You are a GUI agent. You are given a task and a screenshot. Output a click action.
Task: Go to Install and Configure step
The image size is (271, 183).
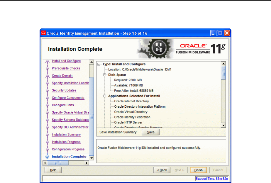(x=66, y=61)
